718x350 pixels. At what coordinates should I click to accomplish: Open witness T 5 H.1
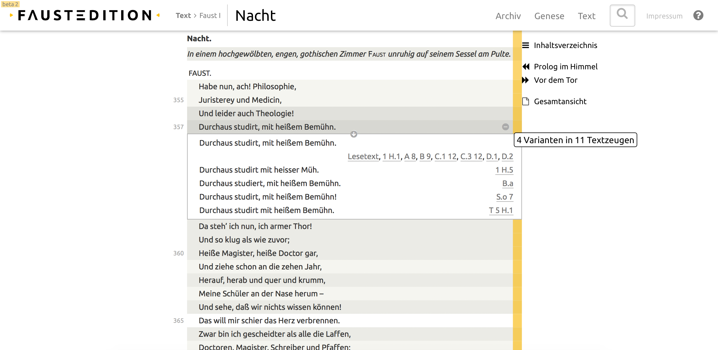coord(501,210)
